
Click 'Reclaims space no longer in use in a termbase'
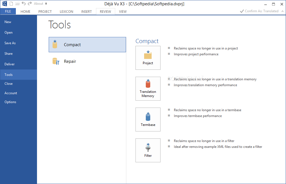pyautogui.click(x=207, y=110)
